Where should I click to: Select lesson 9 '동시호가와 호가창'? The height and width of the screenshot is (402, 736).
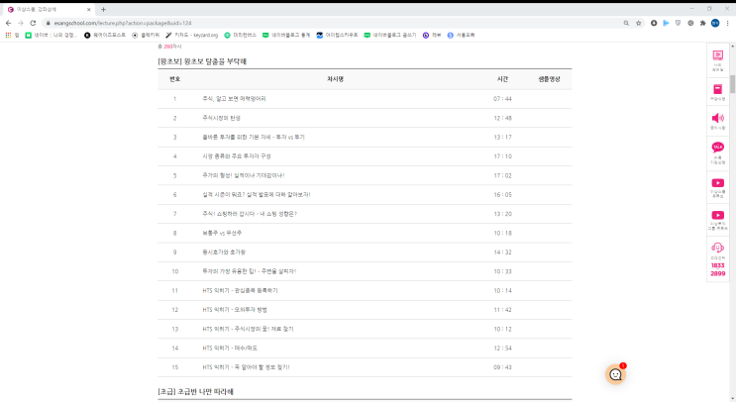[224, 252]
